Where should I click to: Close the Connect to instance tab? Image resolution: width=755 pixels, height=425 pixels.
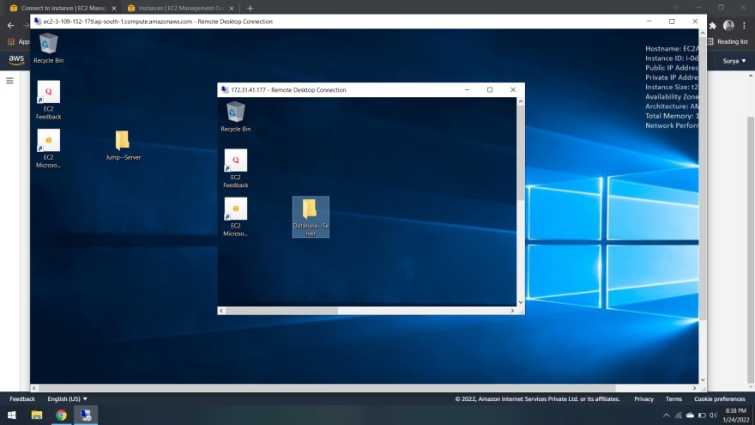[x=114, y=9]
